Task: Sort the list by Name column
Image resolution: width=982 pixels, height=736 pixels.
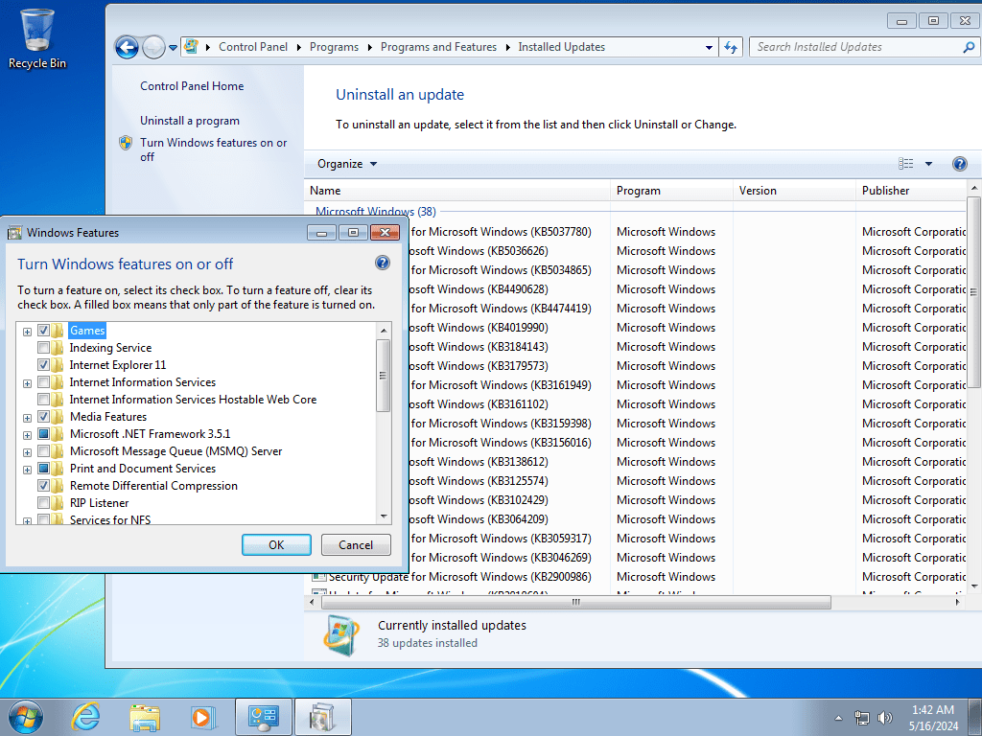Action: (457, 191)
